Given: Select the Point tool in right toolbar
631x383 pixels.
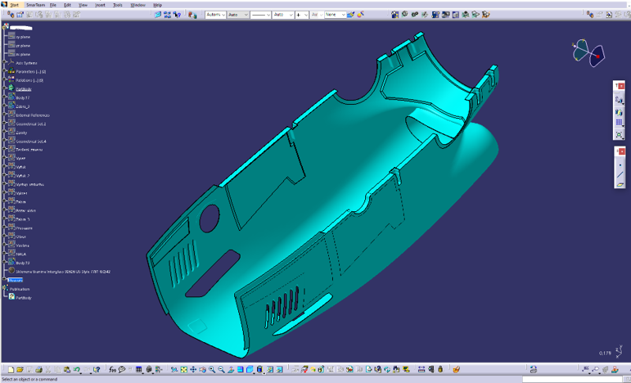Looking at the screenshot, I should [x=620, y=164].
